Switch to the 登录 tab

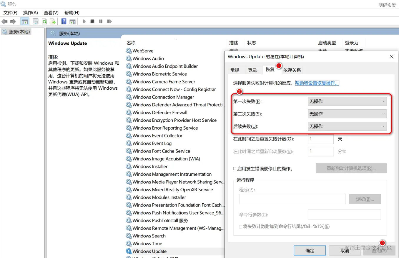pyautogui.click(x=252, y=70)
